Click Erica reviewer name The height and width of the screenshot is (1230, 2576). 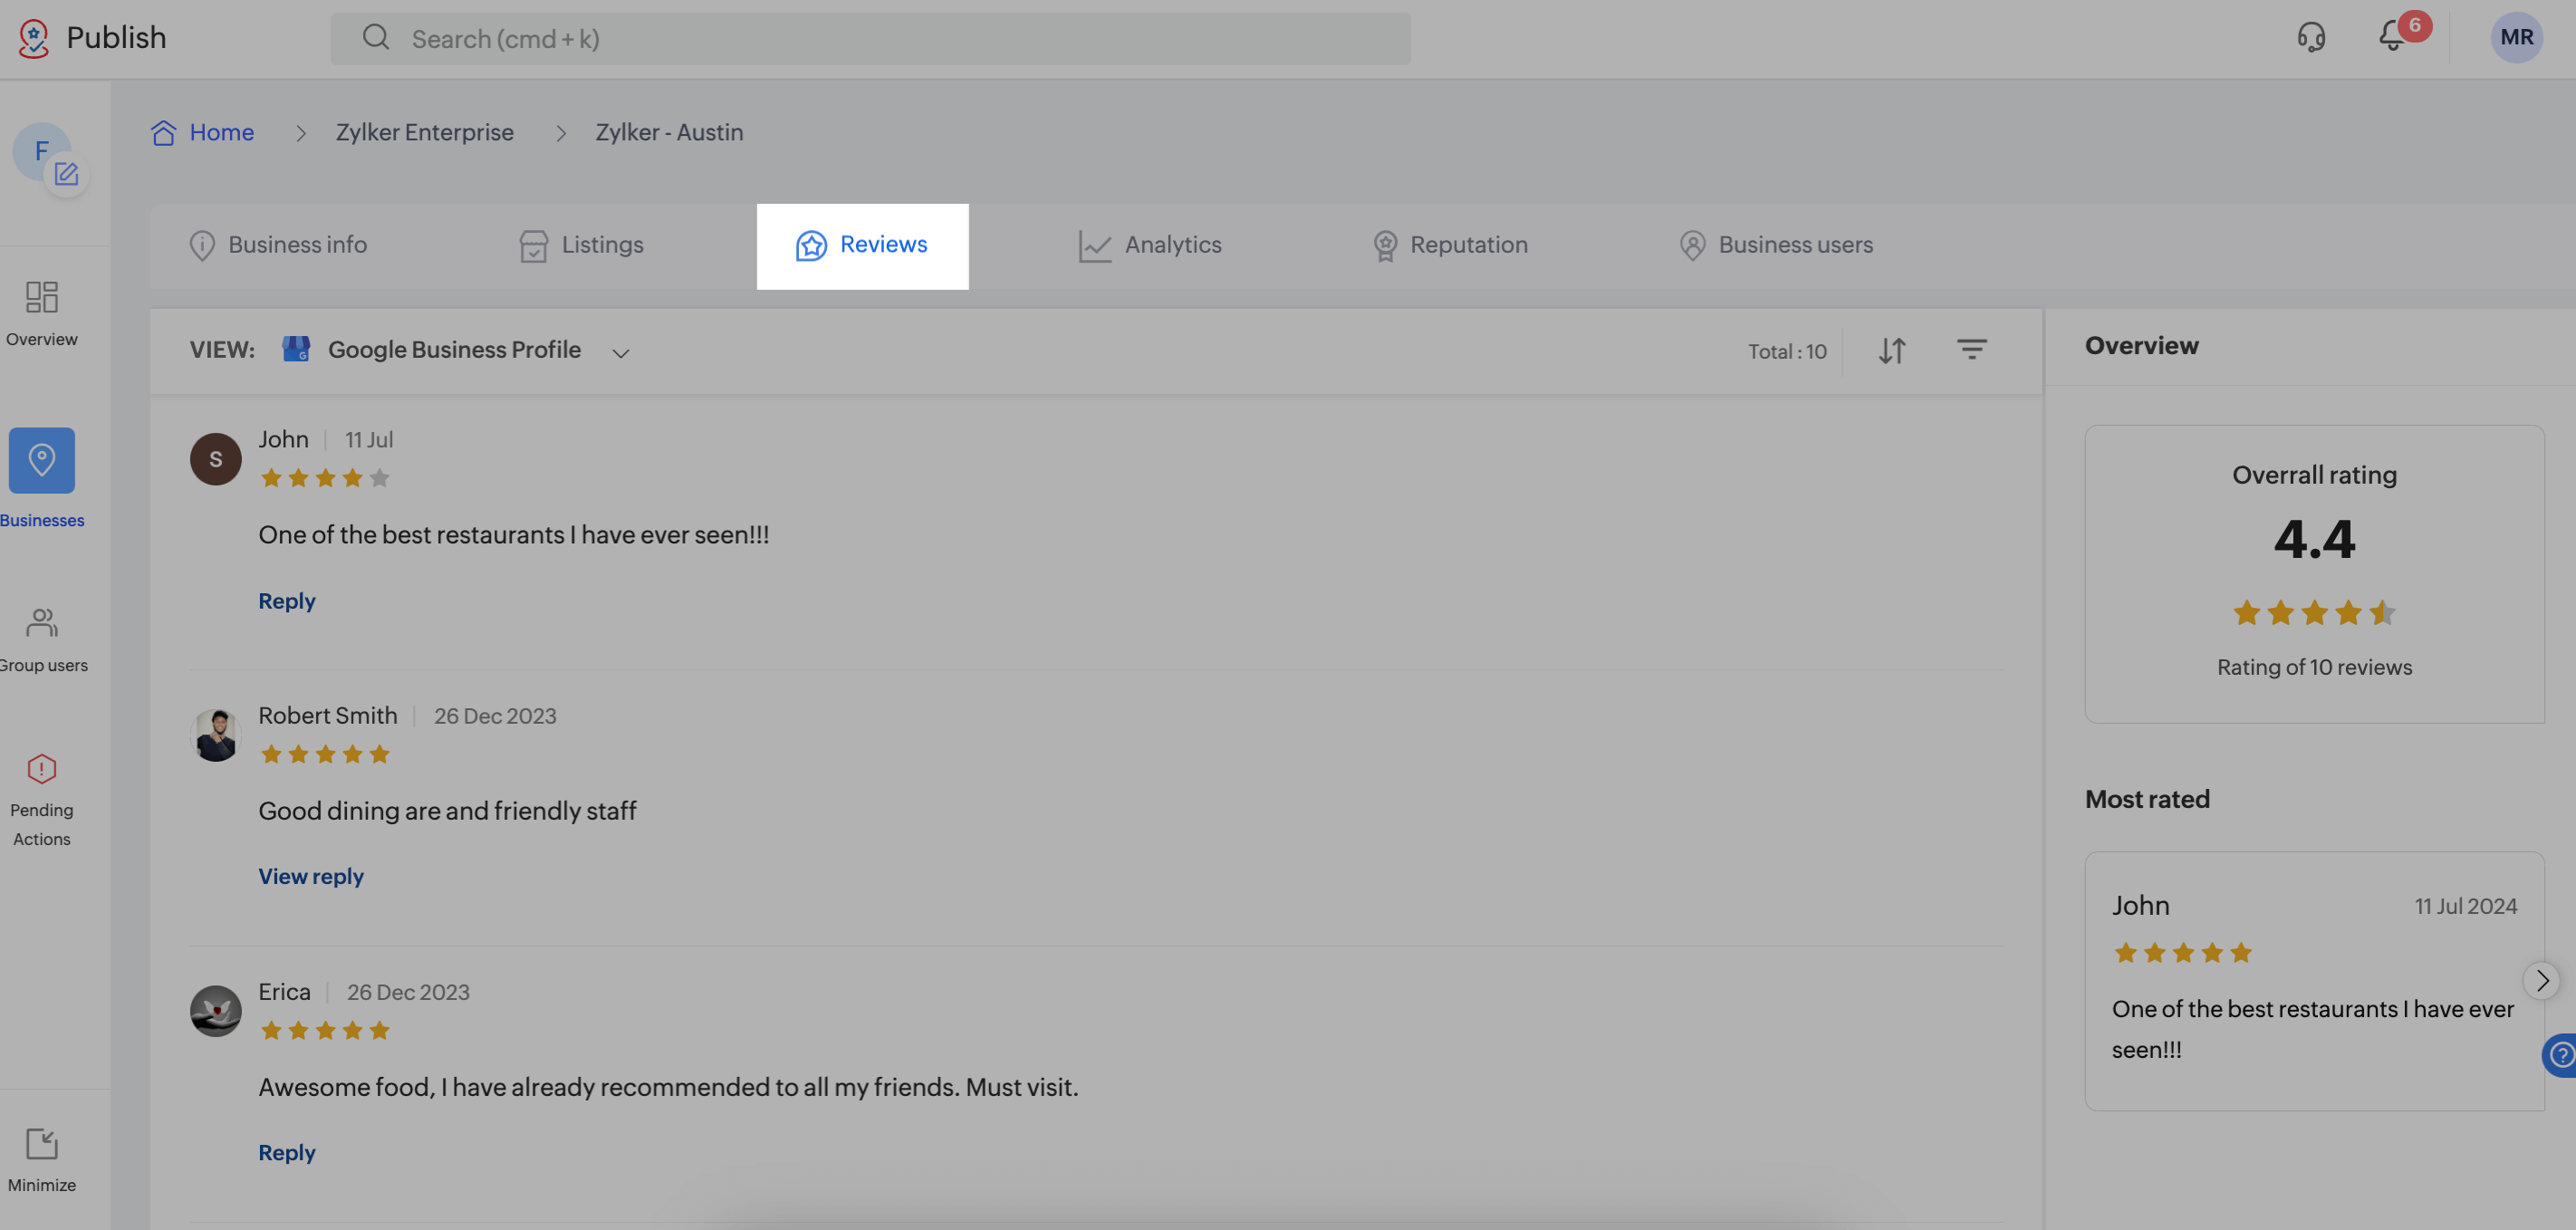point(285,991)
